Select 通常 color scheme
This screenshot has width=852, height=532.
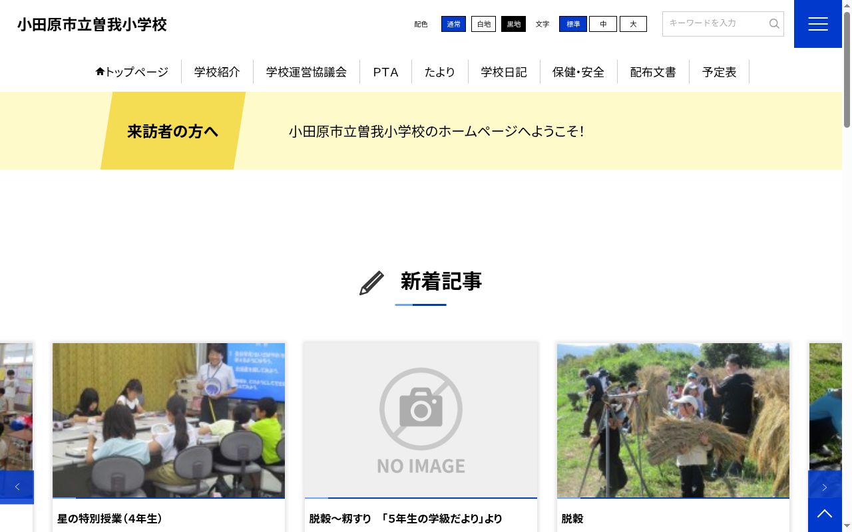pyautogui.click(x=453, y=24)
